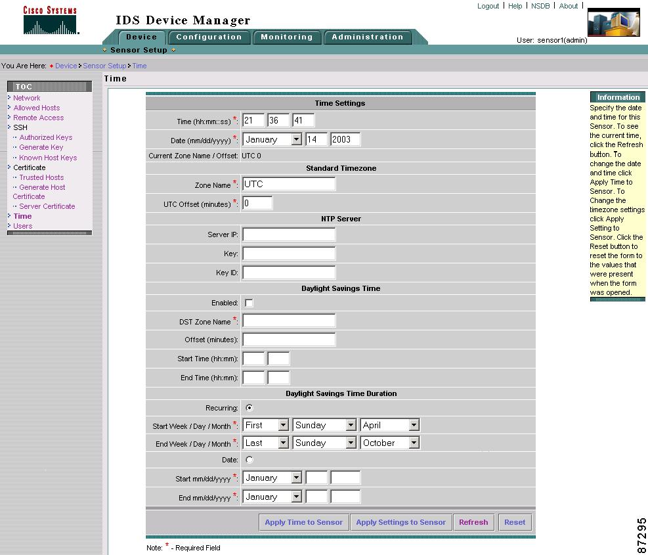Open Trusted Hosts under Certificate
Screen dimensions: 648x555
click(41, 177)
